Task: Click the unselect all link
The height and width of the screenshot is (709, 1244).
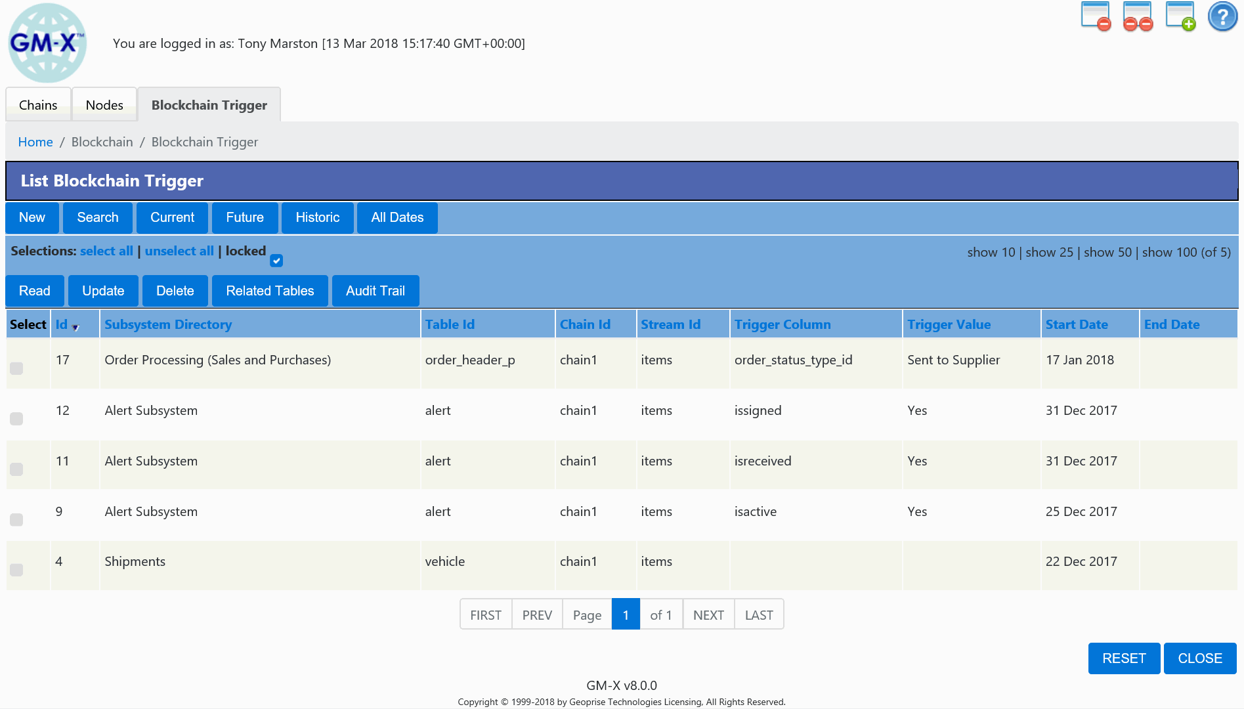Action: [179, 251]
